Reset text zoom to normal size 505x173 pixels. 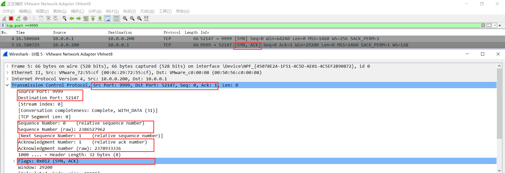tap(139, 18)
